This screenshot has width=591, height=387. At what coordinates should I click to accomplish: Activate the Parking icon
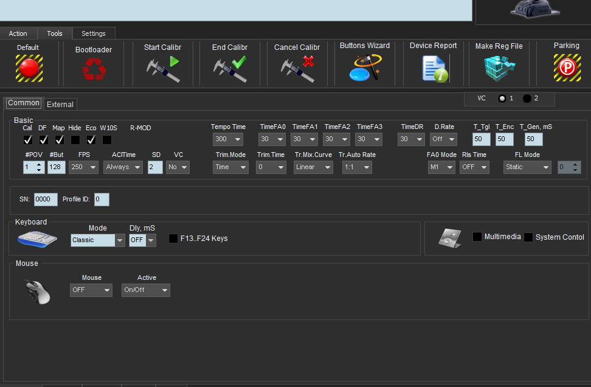pos(567,68)
